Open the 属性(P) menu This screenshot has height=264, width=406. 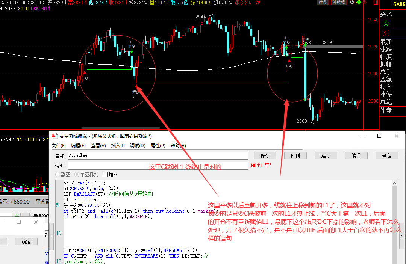pos(158,146)
